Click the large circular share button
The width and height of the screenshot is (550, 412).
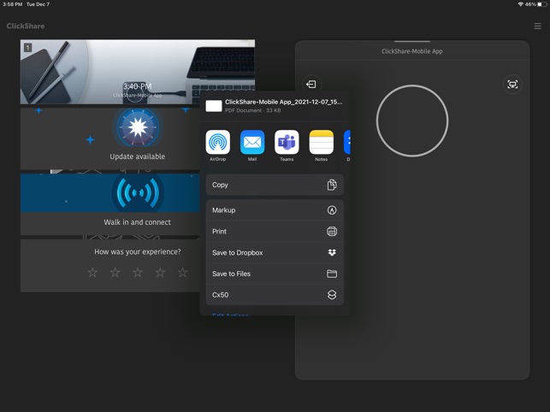412,121
